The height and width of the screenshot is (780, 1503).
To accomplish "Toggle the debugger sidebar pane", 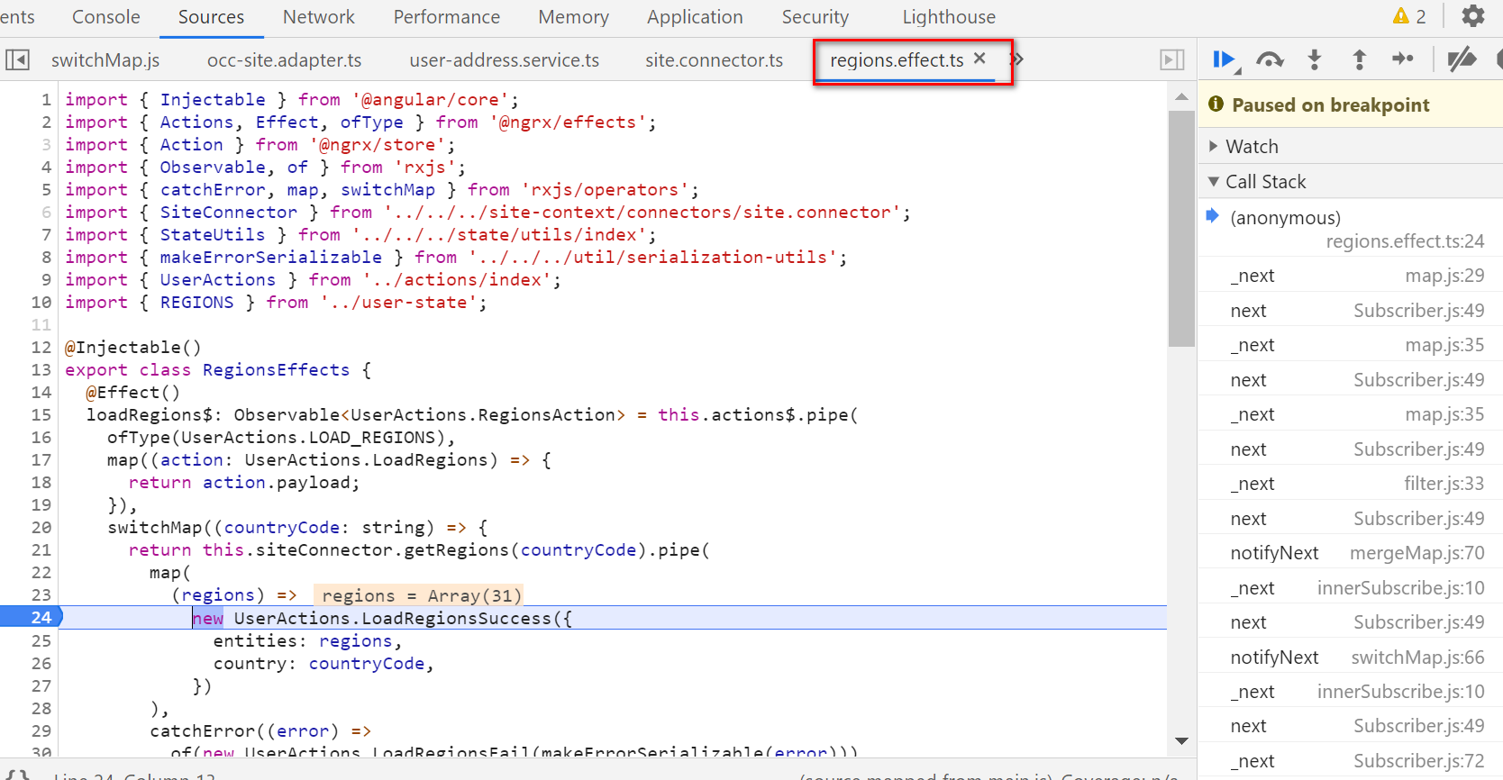I will 1171,59.
